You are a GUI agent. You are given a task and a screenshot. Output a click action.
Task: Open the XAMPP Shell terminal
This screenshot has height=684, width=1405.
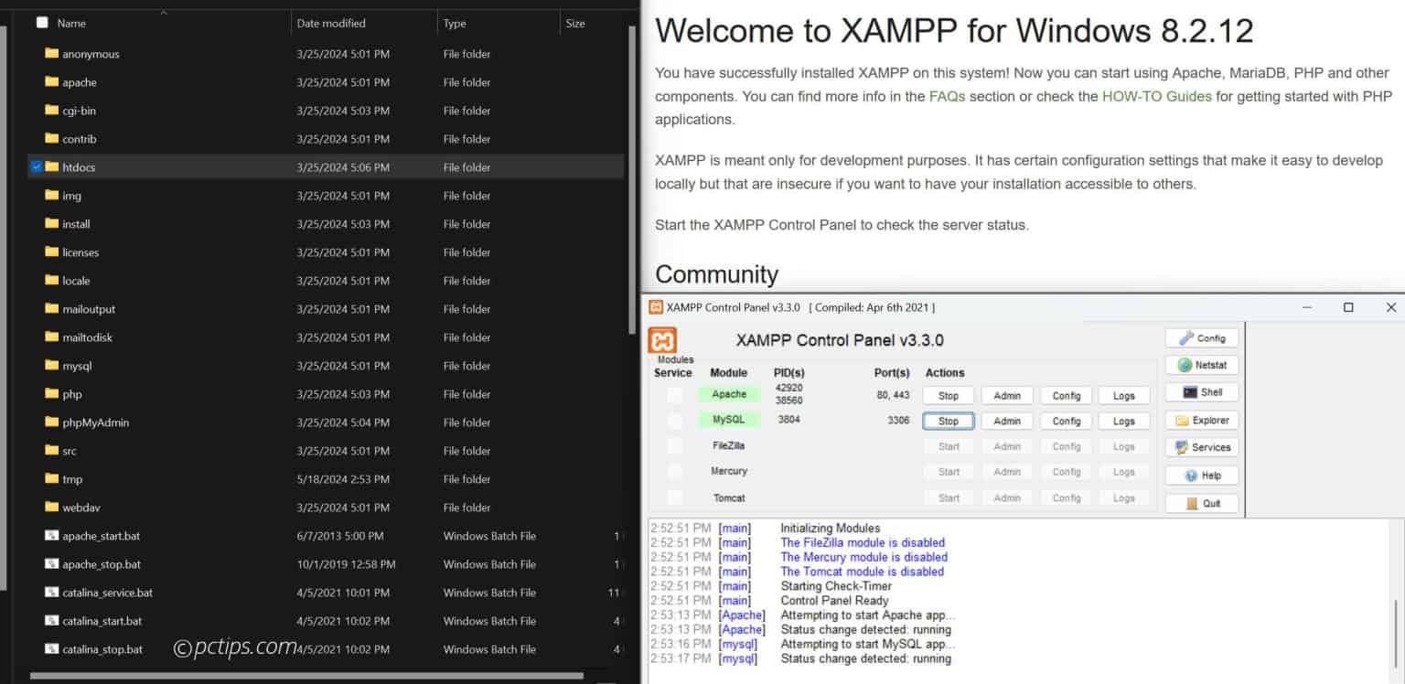coord(1201,393)
